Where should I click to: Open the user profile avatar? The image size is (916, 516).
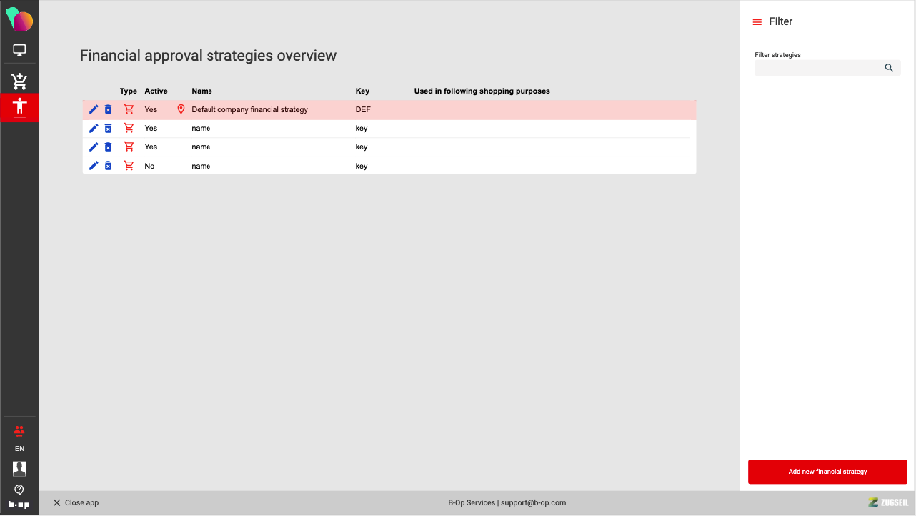pos(19,469)
